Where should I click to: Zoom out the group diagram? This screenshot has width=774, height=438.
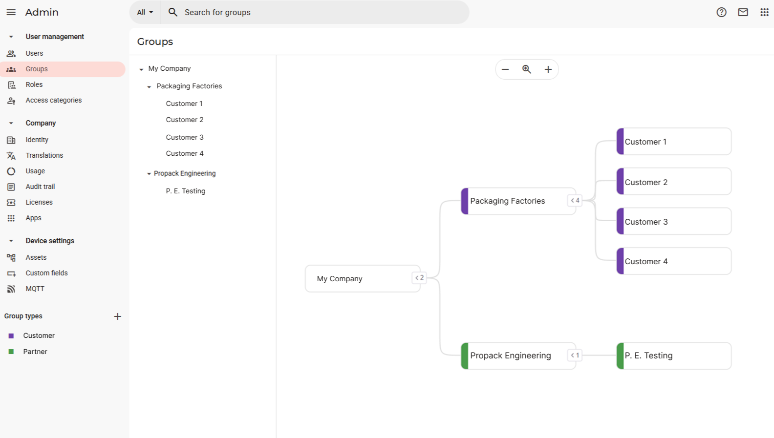505,69
